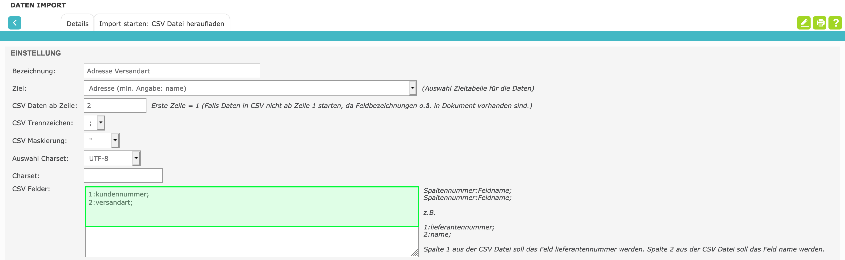This screenshot has width=845, height=260.
Task: Expand the Auswahl Charset dropdown
Action: click(x=136, y=158)
